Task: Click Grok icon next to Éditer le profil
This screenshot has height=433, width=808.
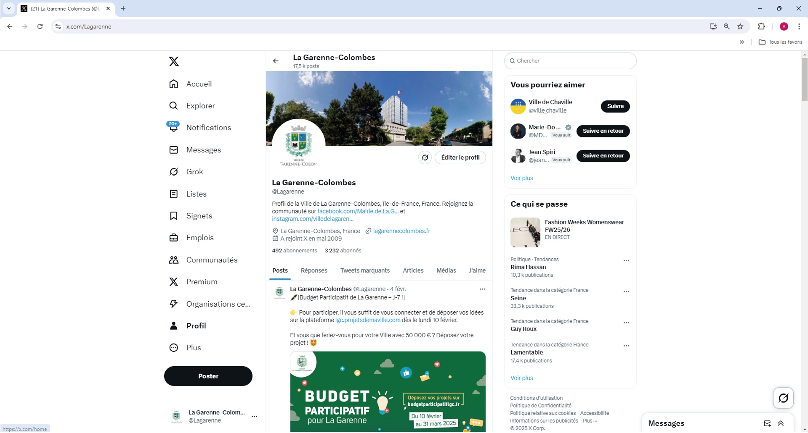Action: (x=425, y=158)
